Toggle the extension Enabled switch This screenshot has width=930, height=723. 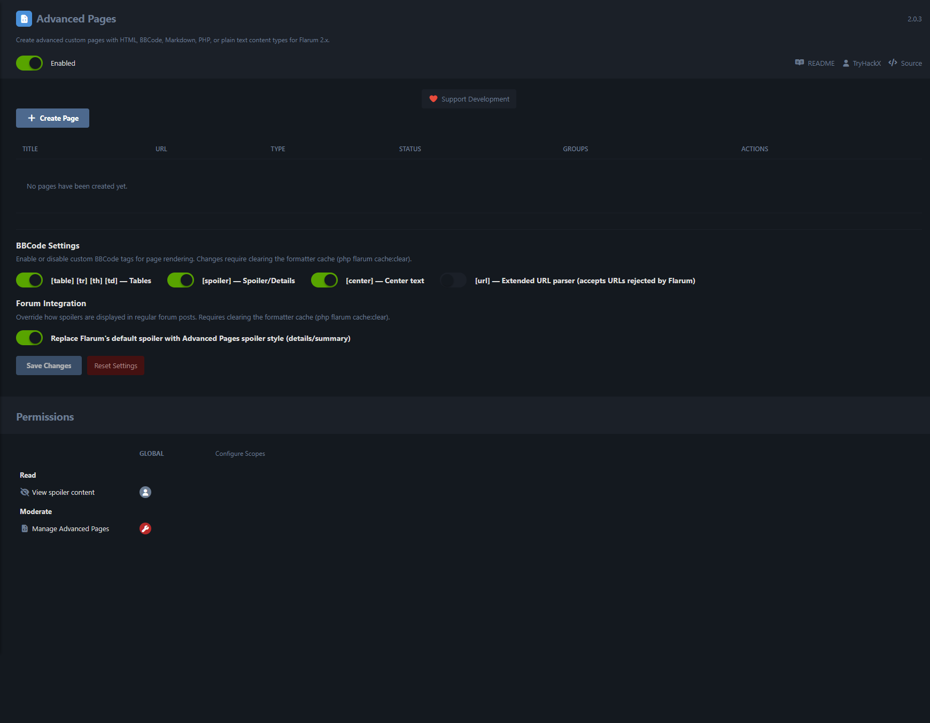click(29, 63)
